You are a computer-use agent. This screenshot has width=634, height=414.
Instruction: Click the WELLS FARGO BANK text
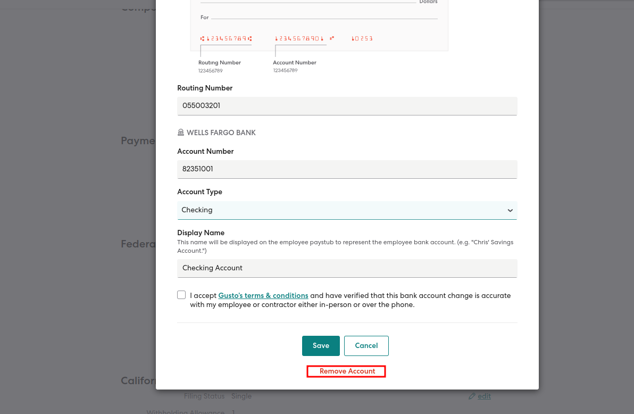[221, 133]
